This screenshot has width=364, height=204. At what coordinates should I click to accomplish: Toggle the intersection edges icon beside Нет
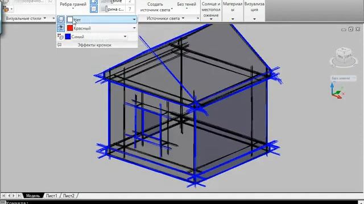coord(61,19)
